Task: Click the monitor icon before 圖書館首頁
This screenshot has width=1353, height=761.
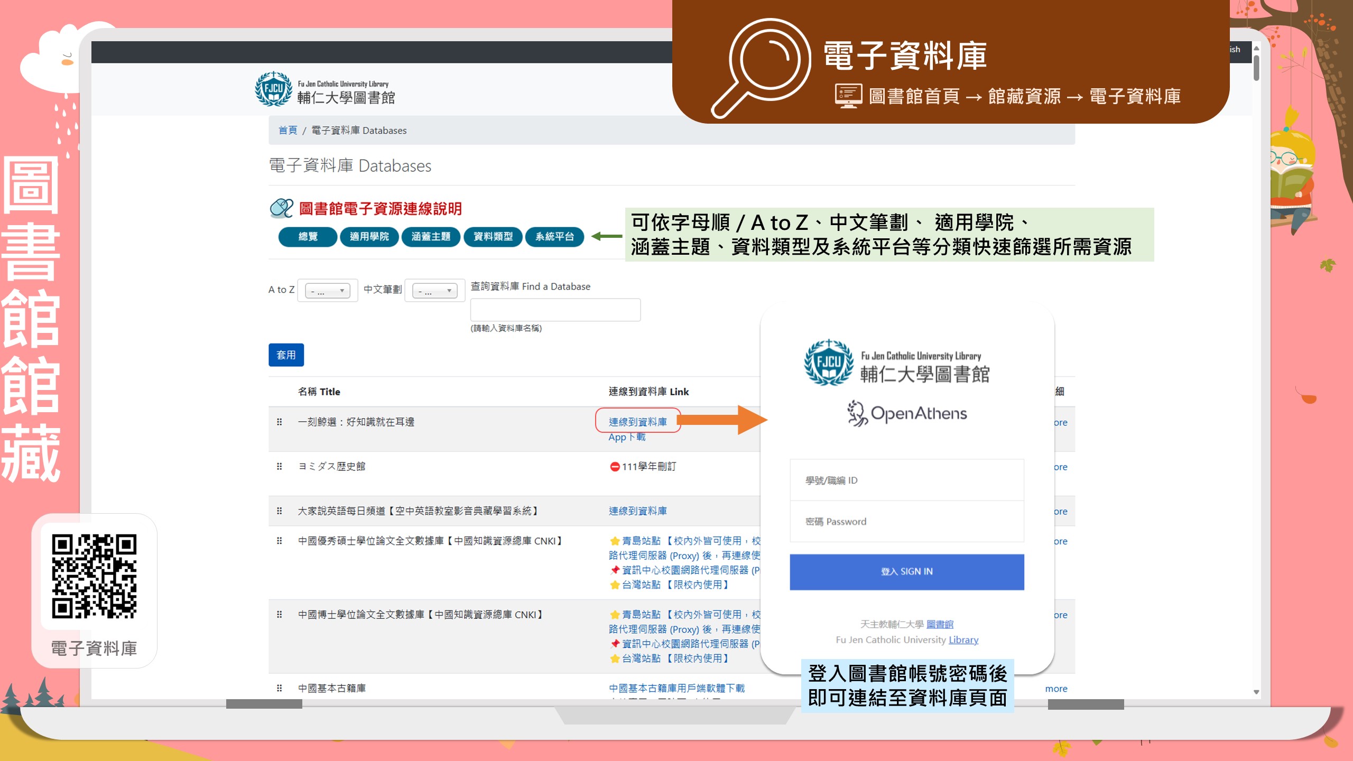Action: click(x=848, y=96)
